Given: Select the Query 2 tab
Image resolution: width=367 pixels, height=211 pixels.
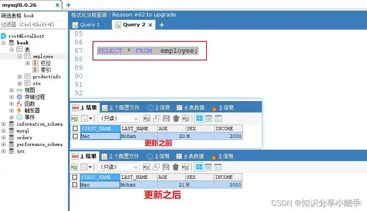Looking at the screenshot, I should click(x=134, y=25).
